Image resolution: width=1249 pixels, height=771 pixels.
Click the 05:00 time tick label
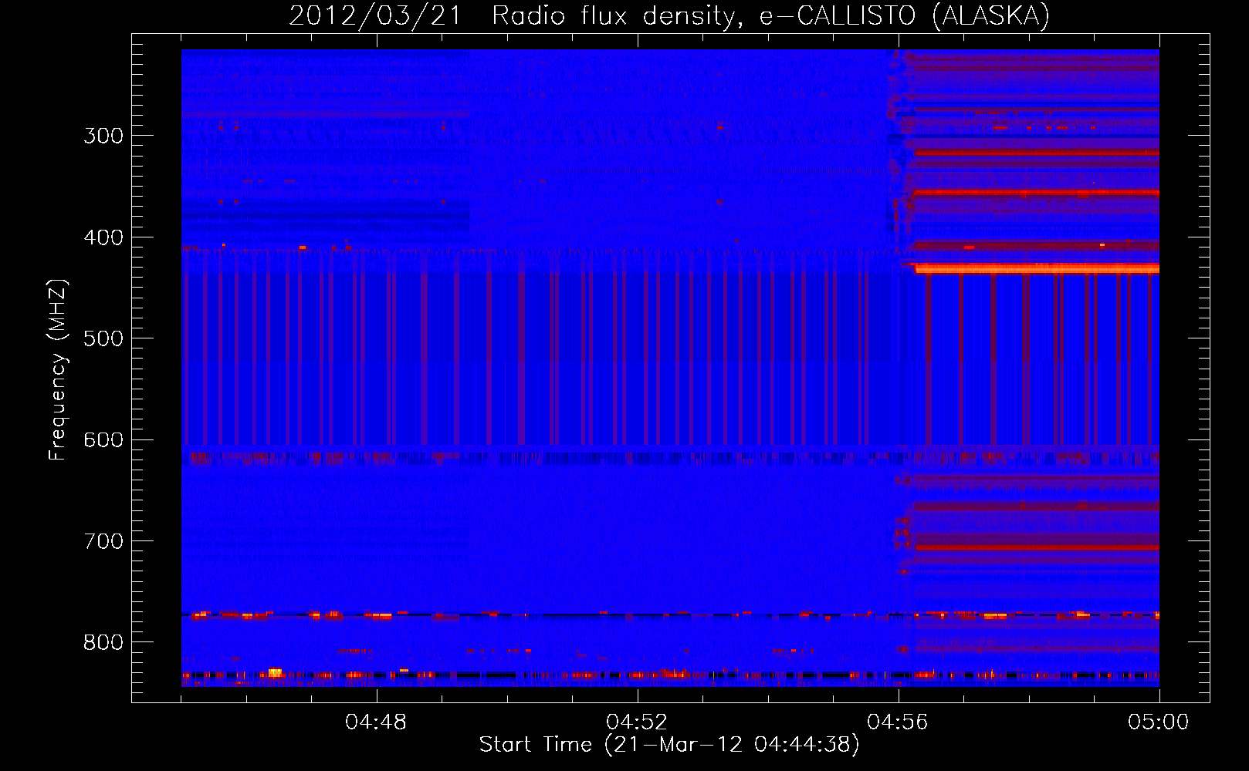pyautogui.click(x=1159, y=722)
